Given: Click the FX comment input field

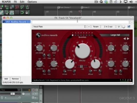Looking at the screenshot, I should pyautogui.click(x=80, y=22).
